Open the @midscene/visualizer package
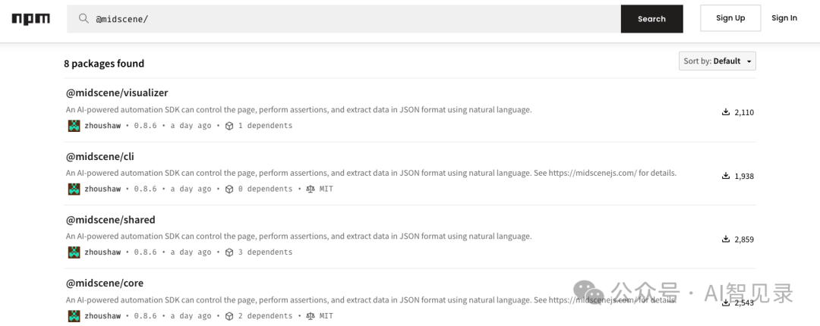 pos(117,93)
